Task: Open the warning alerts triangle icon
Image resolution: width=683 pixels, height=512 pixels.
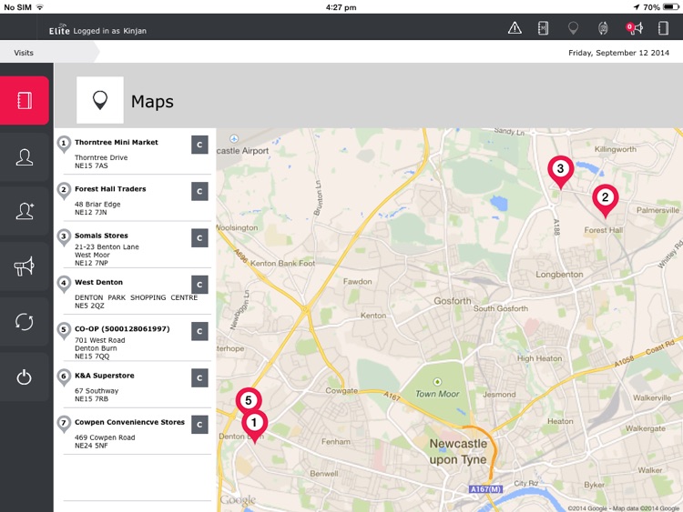Action: pos(515,28)
